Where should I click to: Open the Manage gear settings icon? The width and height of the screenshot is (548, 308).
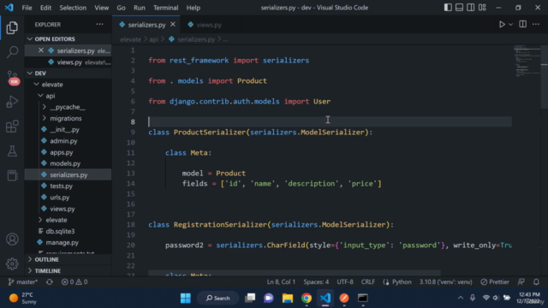(12, 264)
